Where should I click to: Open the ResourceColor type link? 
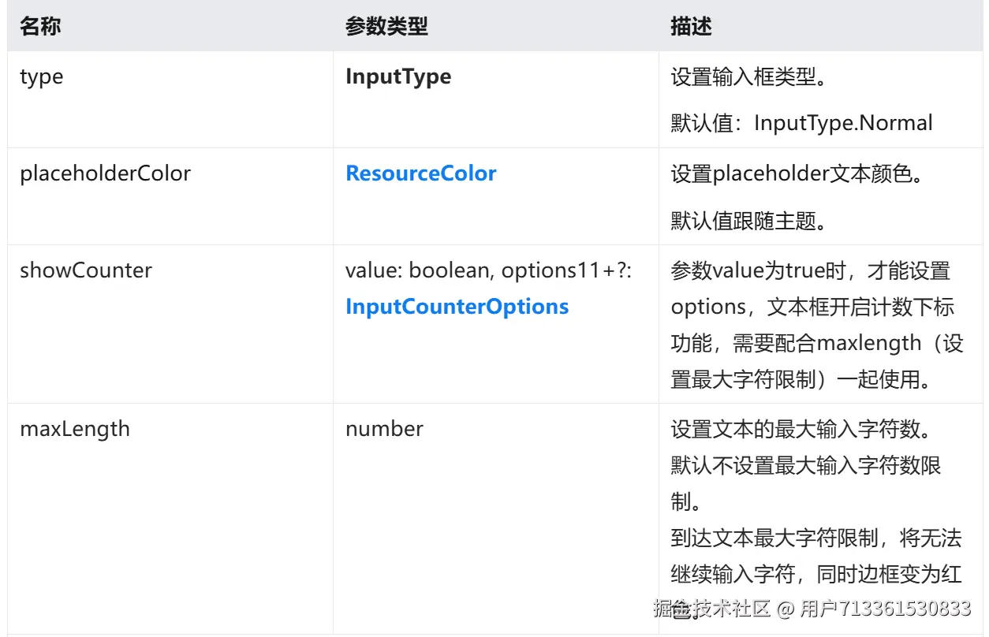420,173
